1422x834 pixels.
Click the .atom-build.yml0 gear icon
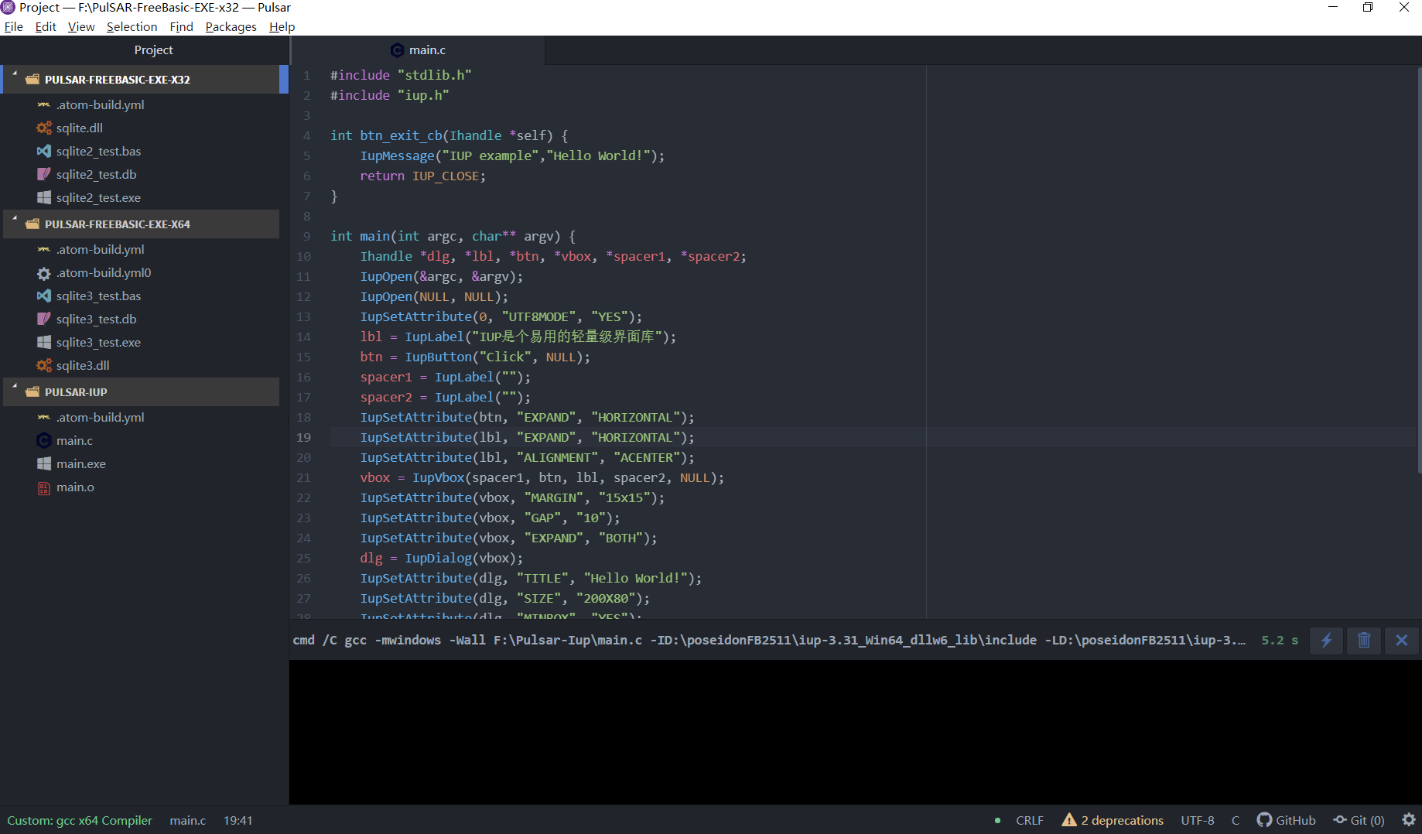(x=44, y=272)
